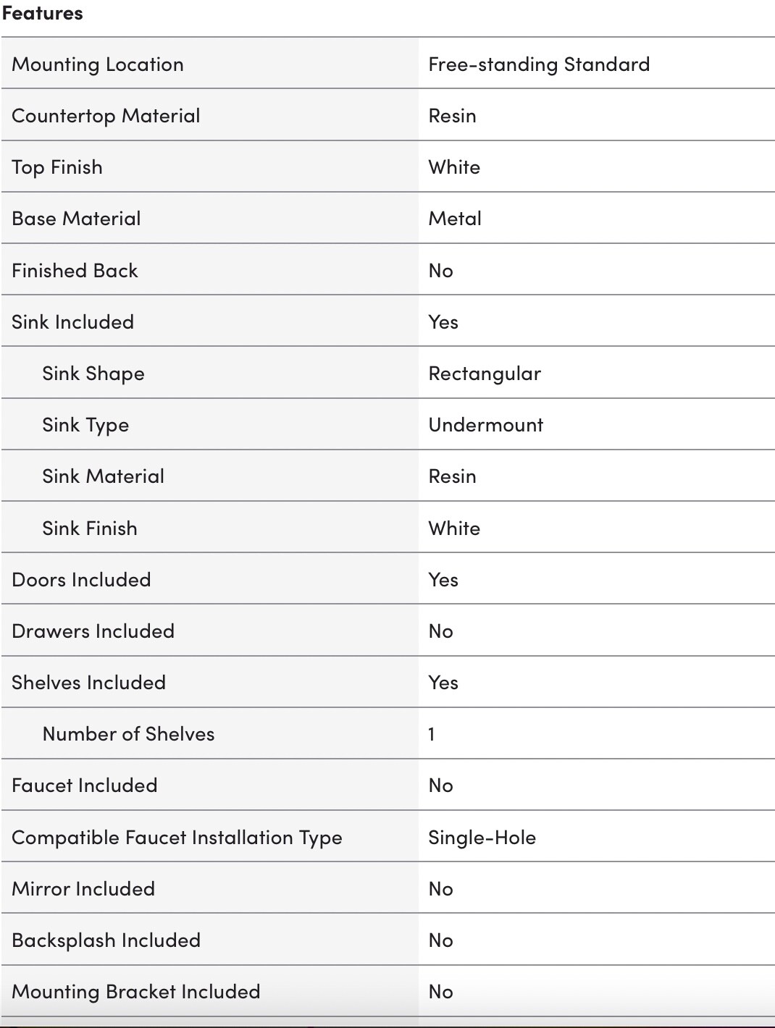Select the Number of Shelves label
775x1028 pixels.
coord(128,734)
